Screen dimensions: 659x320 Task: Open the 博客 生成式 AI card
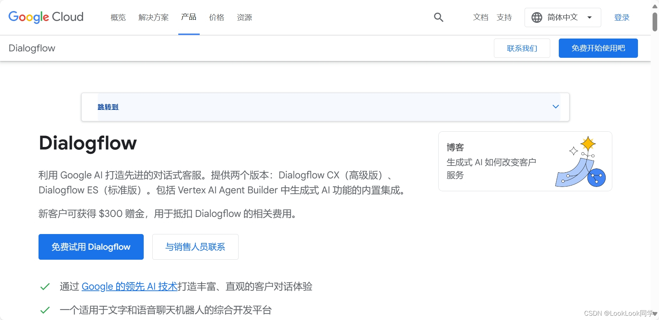[525, 161]
